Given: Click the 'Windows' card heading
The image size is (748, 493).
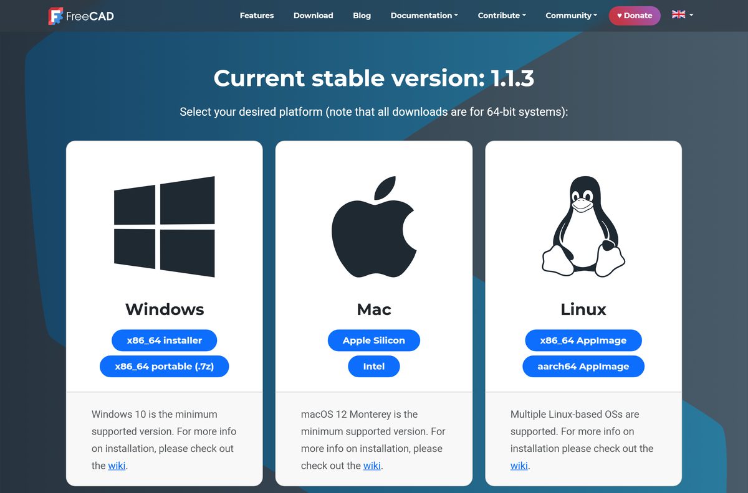Looking at the screenshot, I should coord(165,309).
